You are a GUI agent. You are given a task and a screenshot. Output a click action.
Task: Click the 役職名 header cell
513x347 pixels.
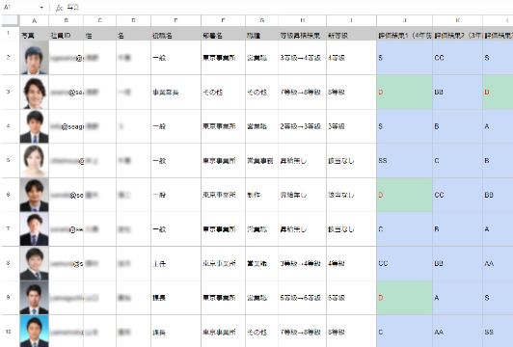coord(176,34)
